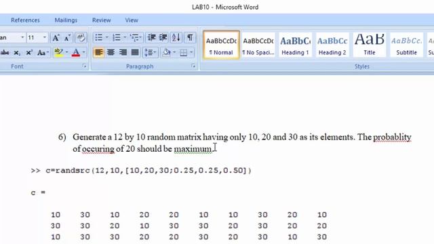Apply the Subtitle style
Screen dimensions: 434x244
[406, 45]
